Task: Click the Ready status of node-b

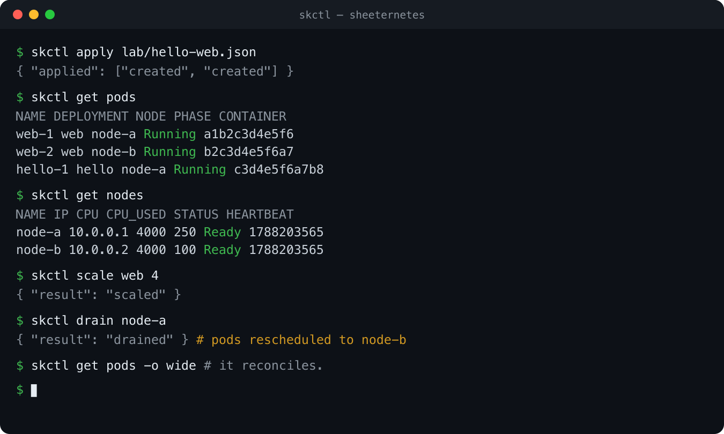Action: coord(223,250)
